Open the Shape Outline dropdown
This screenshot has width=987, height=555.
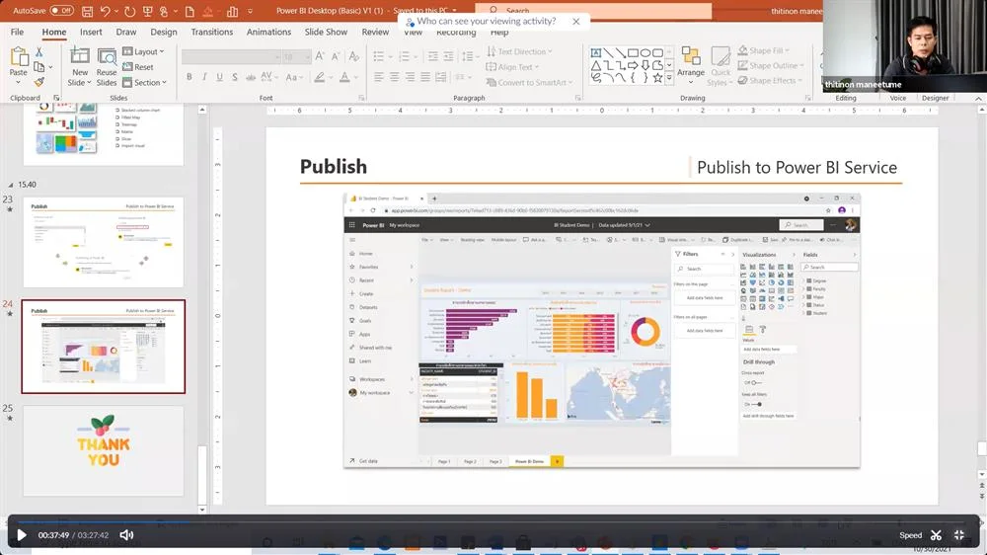pos(771,65)
